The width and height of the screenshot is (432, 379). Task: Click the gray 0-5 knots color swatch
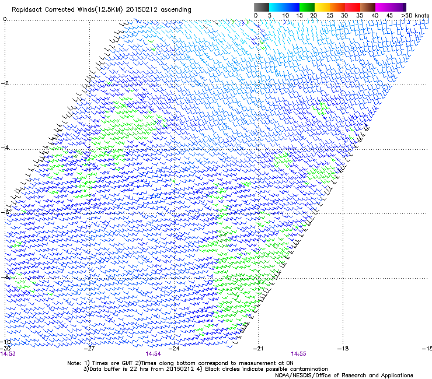pyautogui.click(x=262, y=7)
